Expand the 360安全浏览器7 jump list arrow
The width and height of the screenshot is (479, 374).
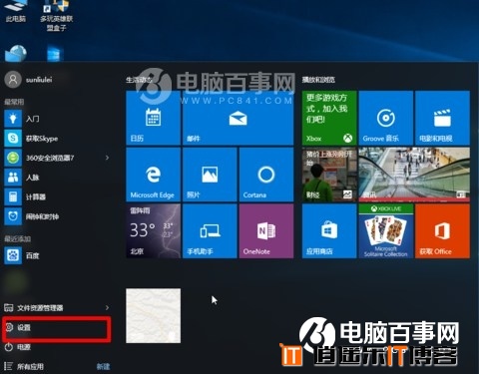click(x=107, y=158)
